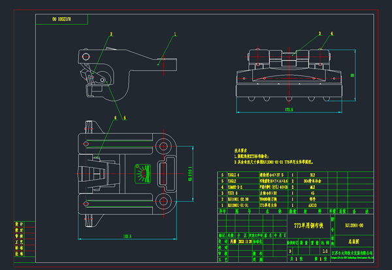Click the green sun-like logo in plan view
Viewport: 392px width, 270px height.
142,174
